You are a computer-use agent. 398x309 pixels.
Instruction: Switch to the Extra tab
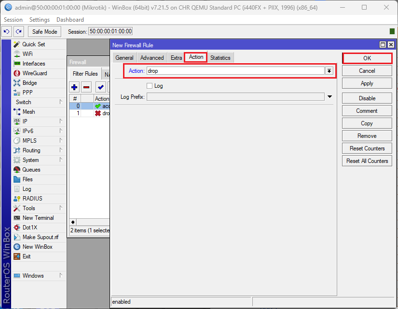tap(176, 58)
